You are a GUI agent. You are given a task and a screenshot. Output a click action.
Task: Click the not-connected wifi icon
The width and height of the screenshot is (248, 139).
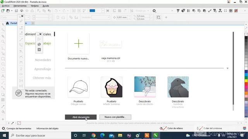19,93
